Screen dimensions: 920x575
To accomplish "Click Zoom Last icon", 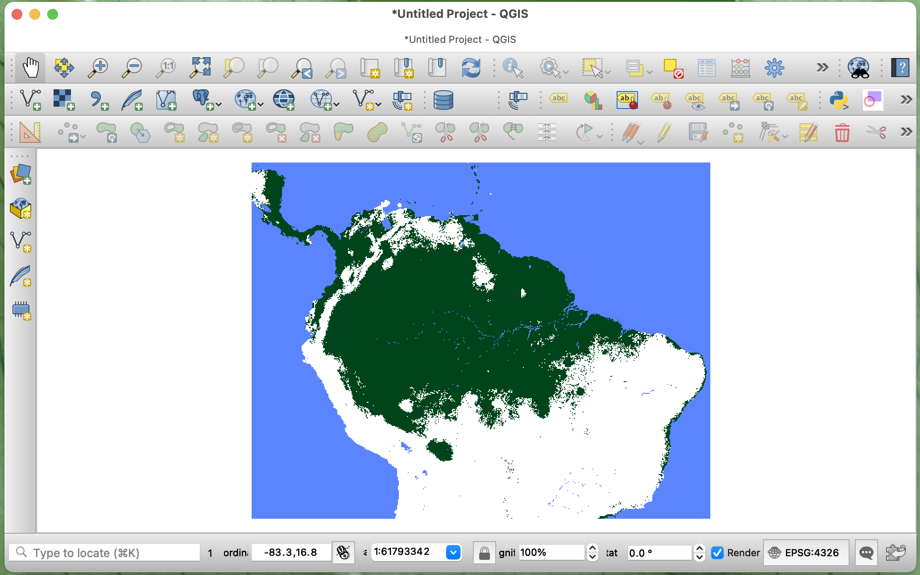I will pyautogui.click(x=302, y=68).
